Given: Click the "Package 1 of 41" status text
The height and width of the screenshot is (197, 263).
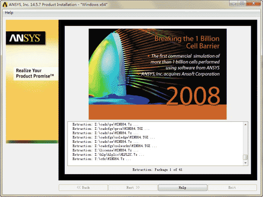Looking at the screenshot, I should click(168, 170).
